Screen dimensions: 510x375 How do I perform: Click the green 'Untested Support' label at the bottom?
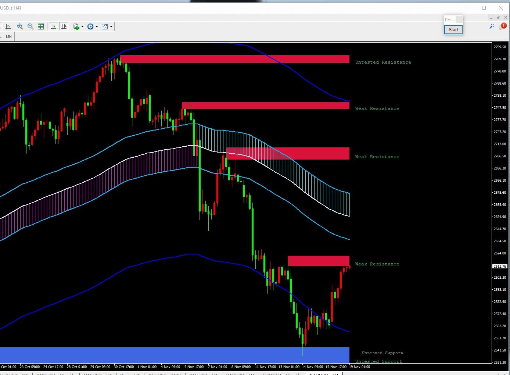[378, 361]
